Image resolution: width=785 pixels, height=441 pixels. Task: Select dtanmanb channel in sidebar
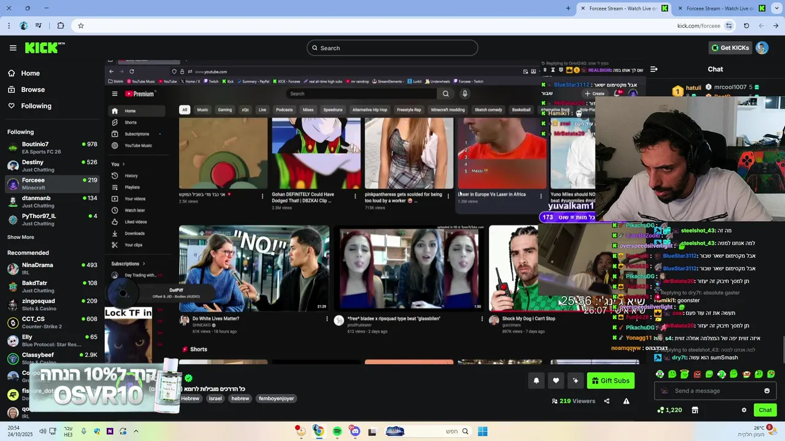[x=52, y=202]
